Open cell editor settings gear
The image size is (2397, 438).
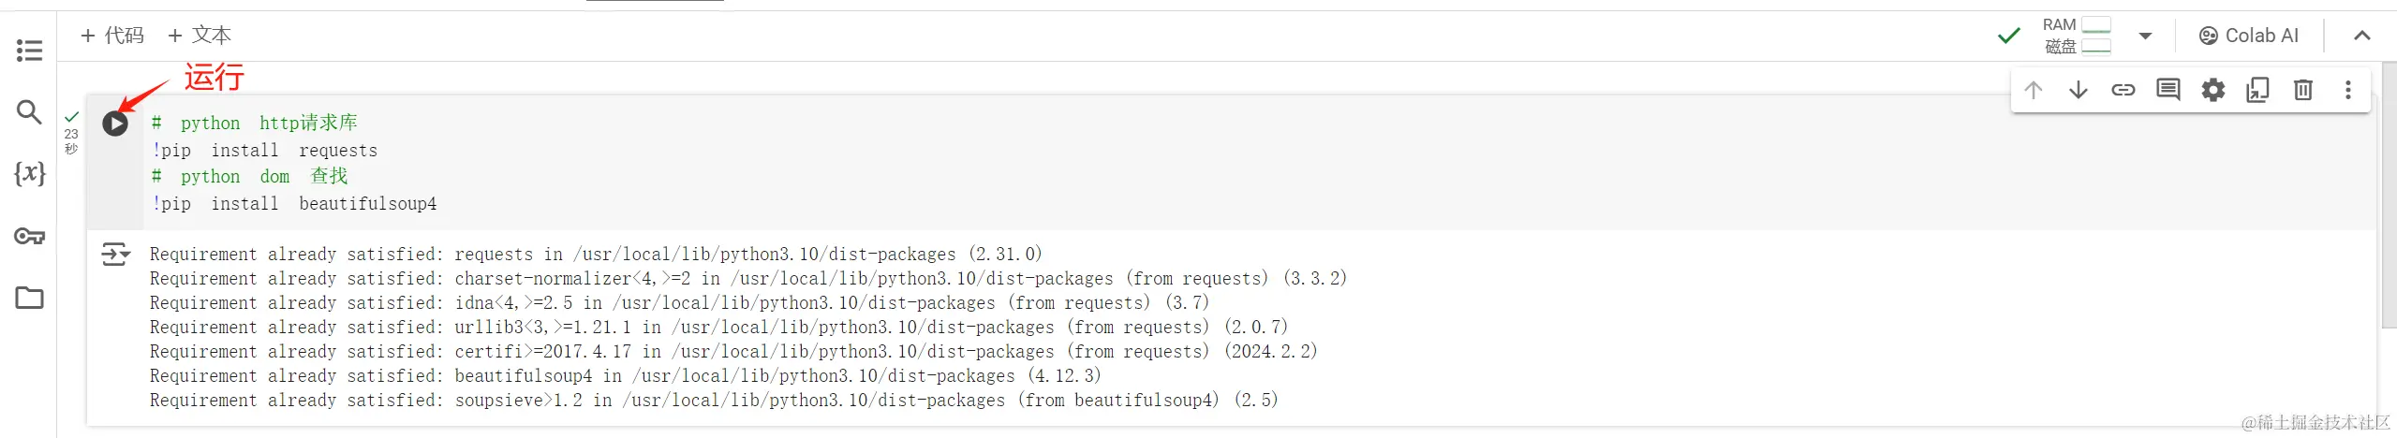point(2212,90)
